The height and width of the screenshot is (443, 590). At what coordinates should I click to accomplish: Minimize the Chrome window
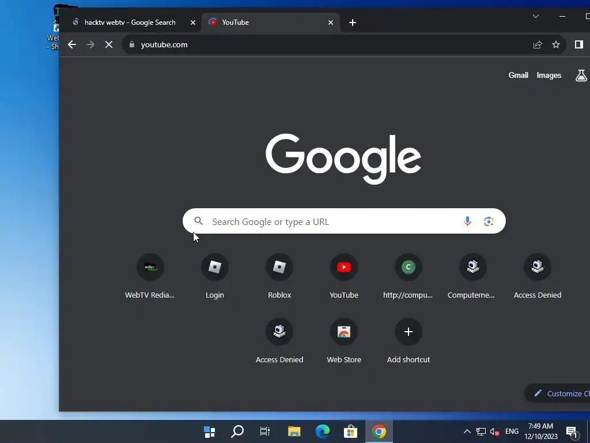click(562, 16)
